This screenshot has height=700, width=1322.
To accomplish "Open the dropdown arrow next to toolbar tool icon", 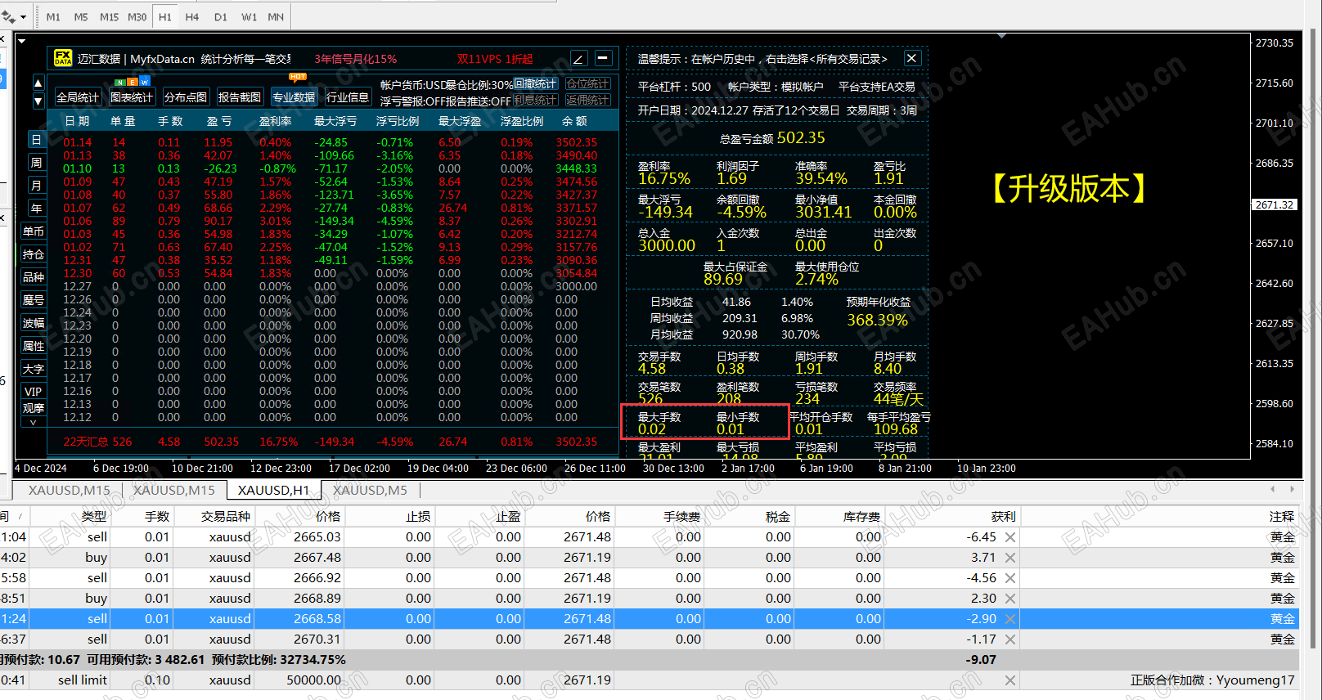I will pyautogui.click(x=23, y=17).
